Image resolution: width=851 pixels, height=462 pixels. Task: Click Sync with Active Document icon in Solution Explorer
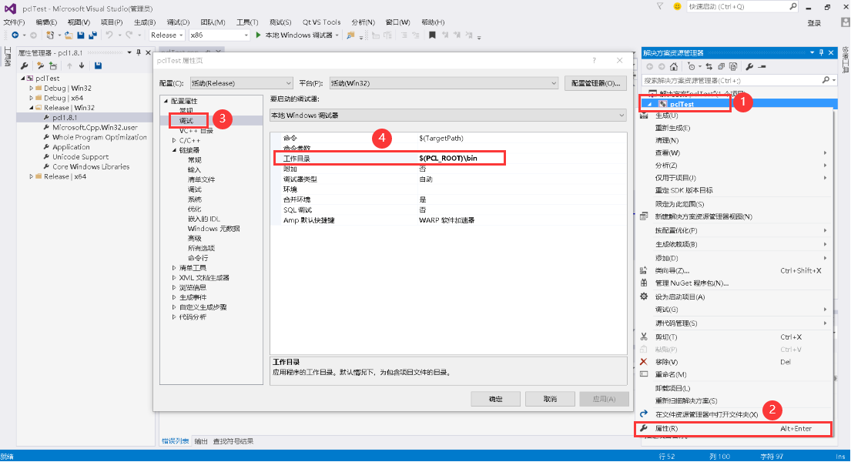pos(709,67)
